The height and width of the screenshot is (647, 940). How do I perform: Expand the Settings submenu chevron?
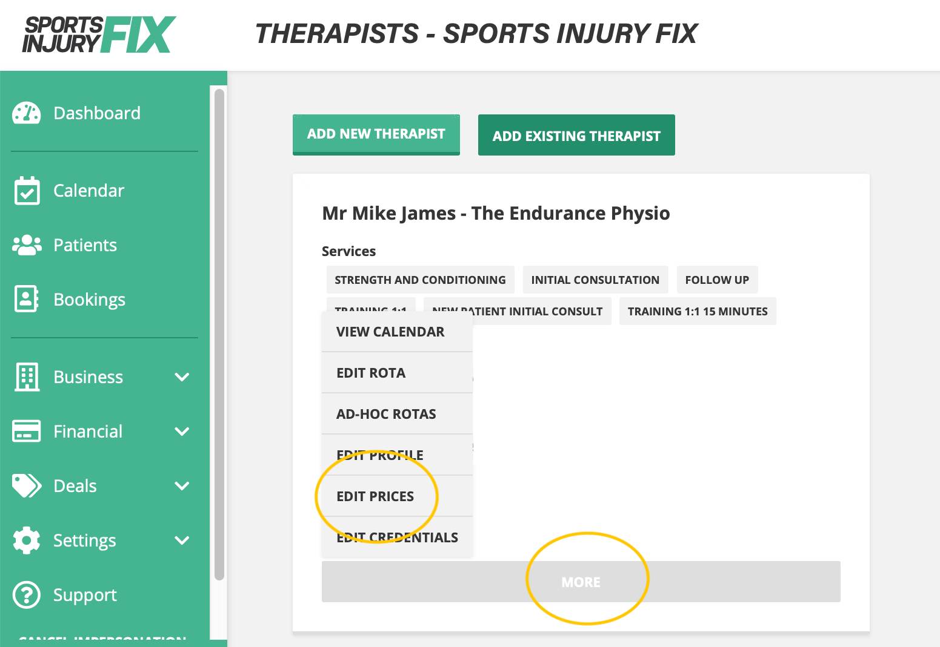(x=182, y=540)
